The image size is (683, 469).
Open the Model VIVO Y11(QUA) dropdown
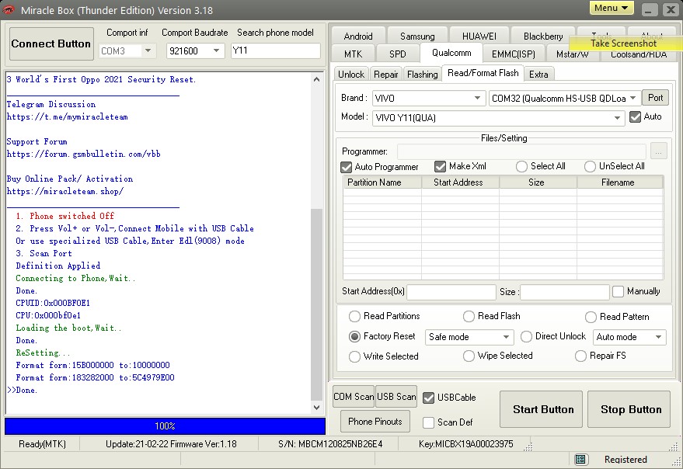(498, 117)
